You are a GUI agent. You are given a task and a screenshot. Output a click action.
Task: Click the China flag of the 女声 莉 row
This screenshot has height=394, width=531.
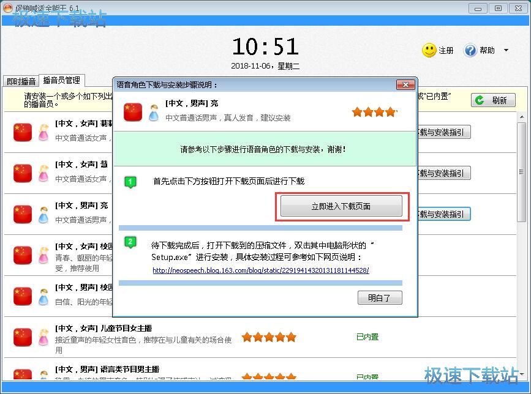23,132
